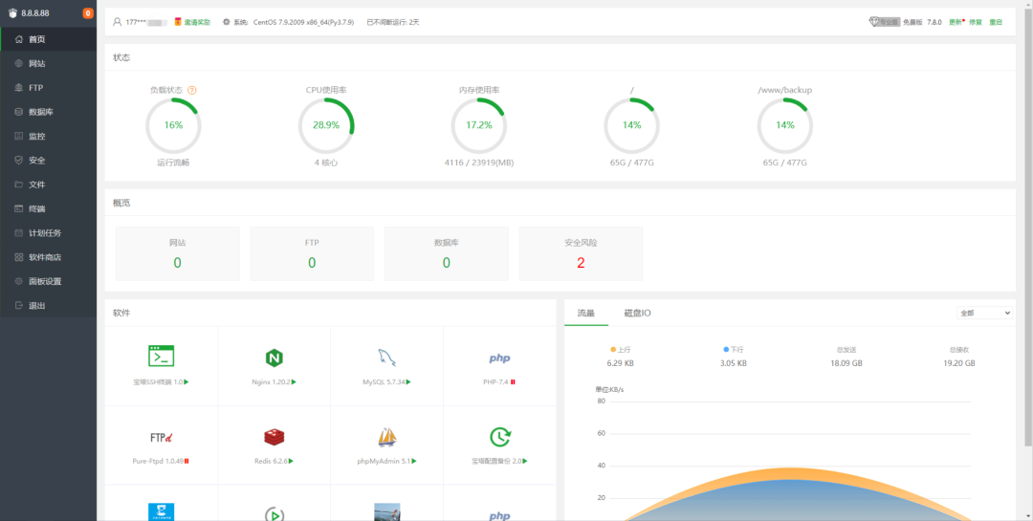Open the Redis 6.2.6 icon
Image resolution: width=1033 pixels, height=521 pixels.
(x=275, y=437)
